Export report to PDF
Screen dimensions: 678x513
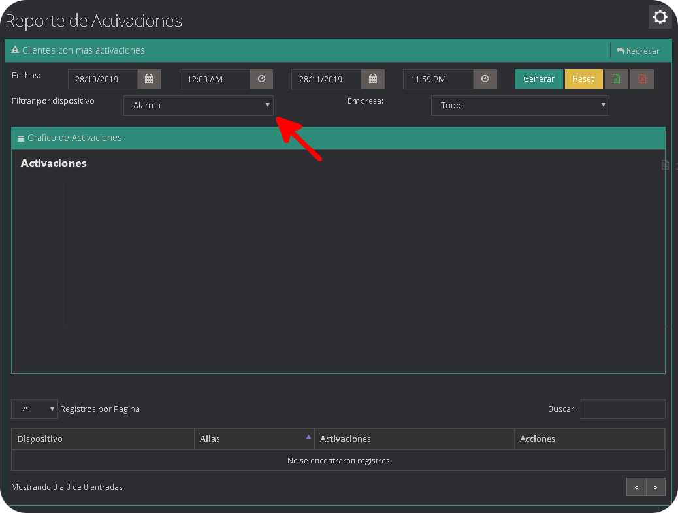[x=642, y=79]
